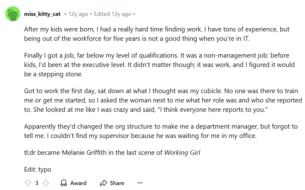Click the paragraph starting "Finally I got"
Image resolution: width=305 pixels, height=190 pixels.
[x=156, y=65]
